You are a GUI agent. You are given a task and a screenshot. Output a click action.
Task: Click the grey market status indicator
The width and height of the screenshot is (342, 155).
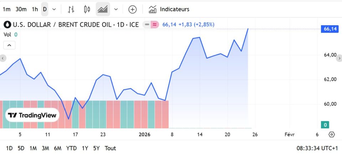click(x=147, y=25)
